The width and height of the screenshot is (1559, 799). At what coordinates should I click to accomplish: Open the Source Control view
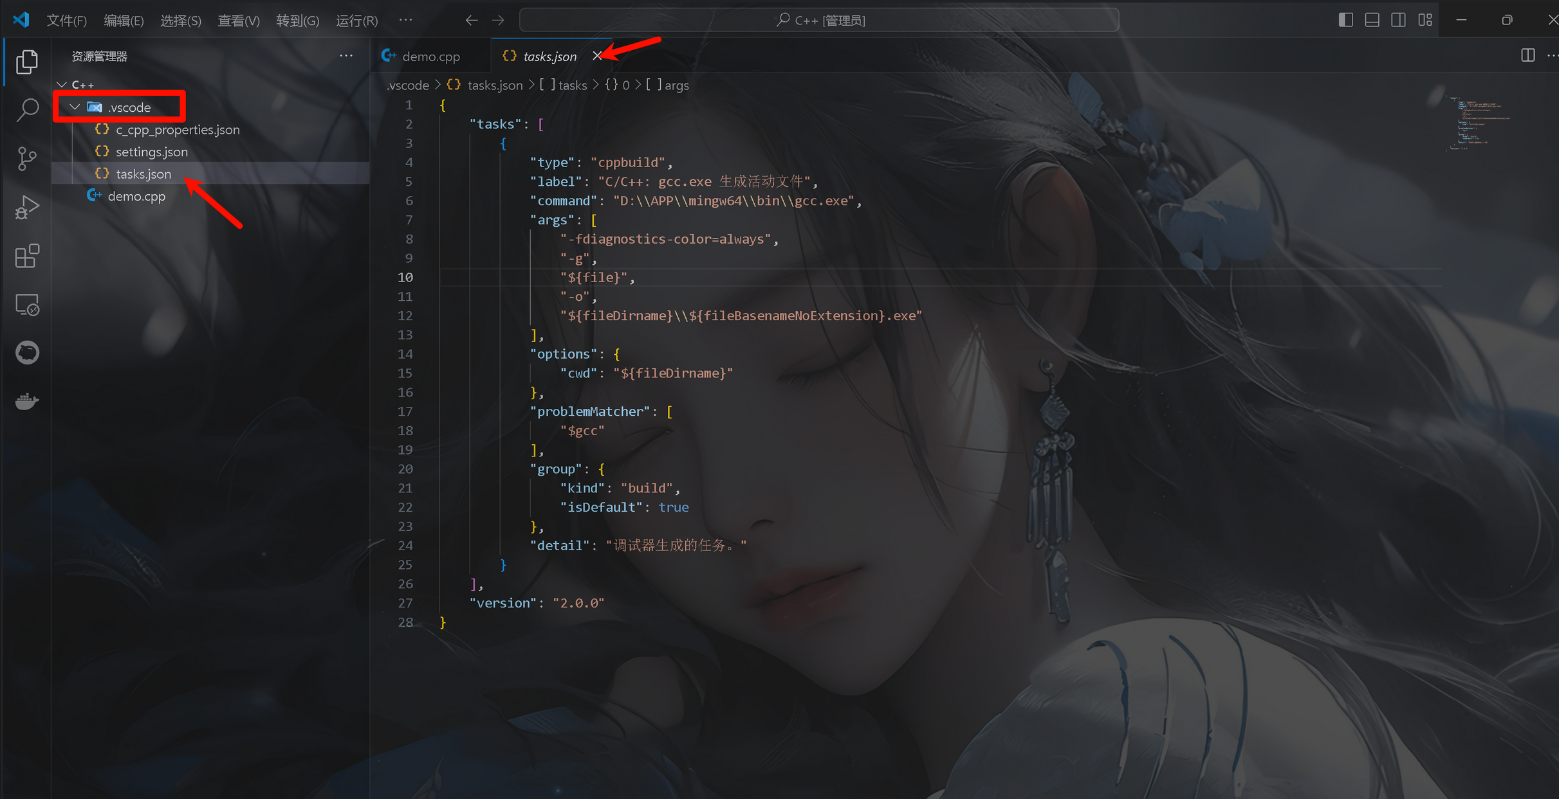pos(27,158)
